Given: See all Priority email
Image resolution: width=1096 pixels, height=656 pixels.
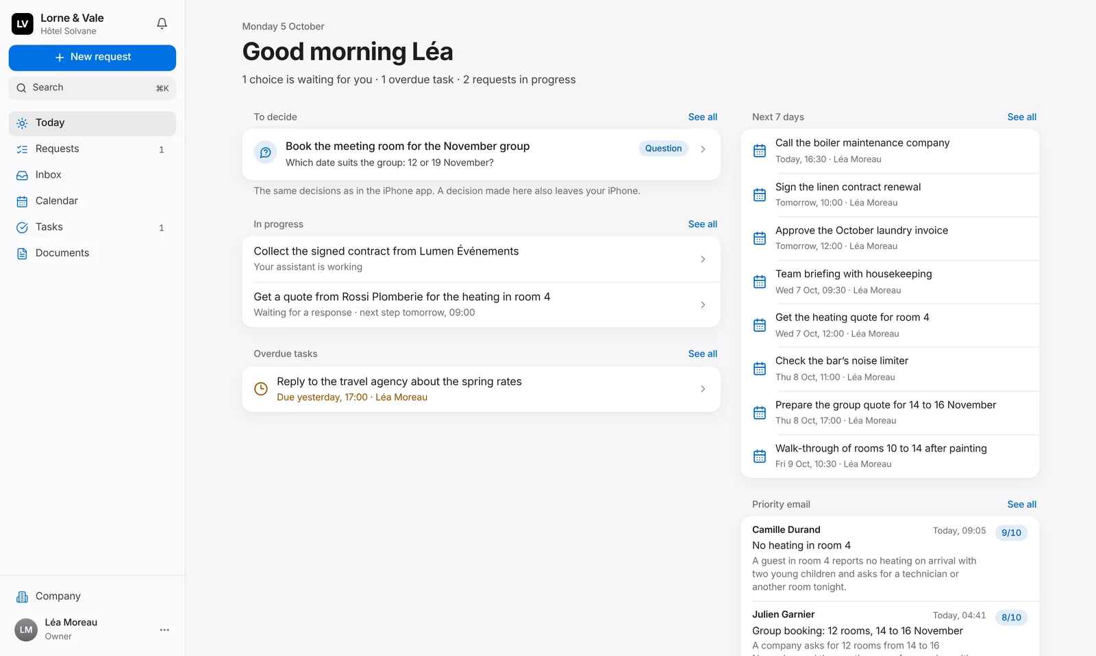Looking at the screenshot, I should tap(1021, 504).
